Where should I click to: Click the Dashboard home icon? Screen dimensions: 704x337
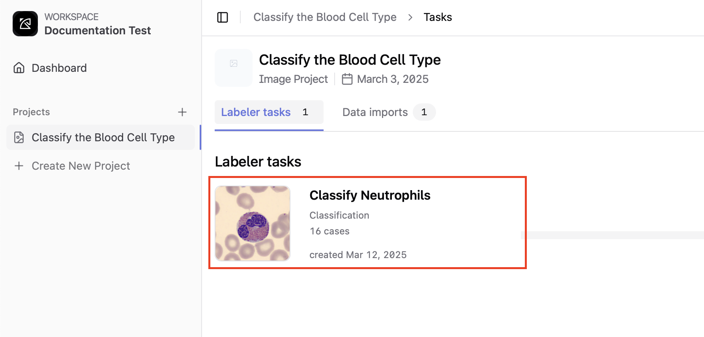click(19, 68)
